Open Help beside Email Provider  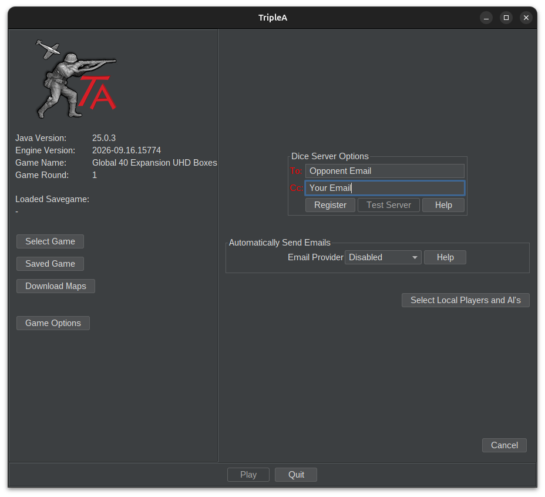point(445,257)
